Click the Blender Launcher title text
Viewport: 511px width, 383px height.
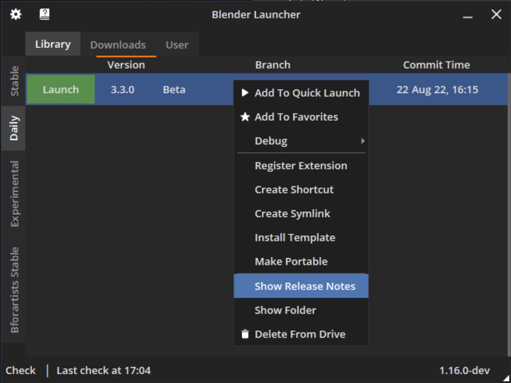256,15
